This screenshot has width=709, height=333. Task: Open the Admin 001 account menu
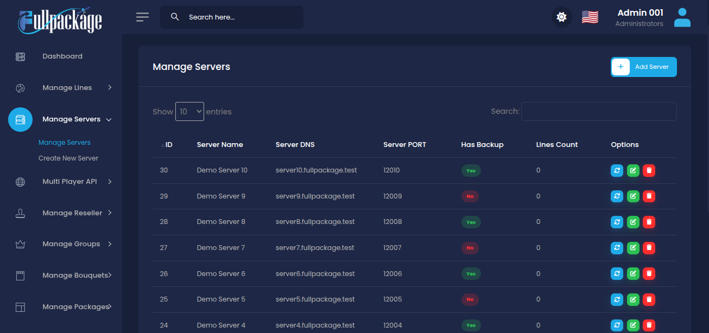coord(640,17)
